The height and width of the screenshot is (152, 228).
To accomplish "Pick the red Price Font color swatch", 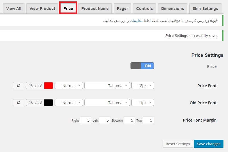I will pyautogui.click(x=49, y=86).
